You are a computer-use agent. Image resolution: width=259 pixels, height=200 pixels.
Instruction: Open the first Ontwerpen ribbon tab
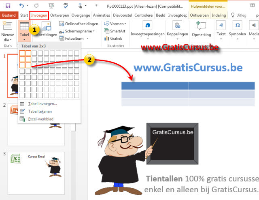[x=59, y=15]
